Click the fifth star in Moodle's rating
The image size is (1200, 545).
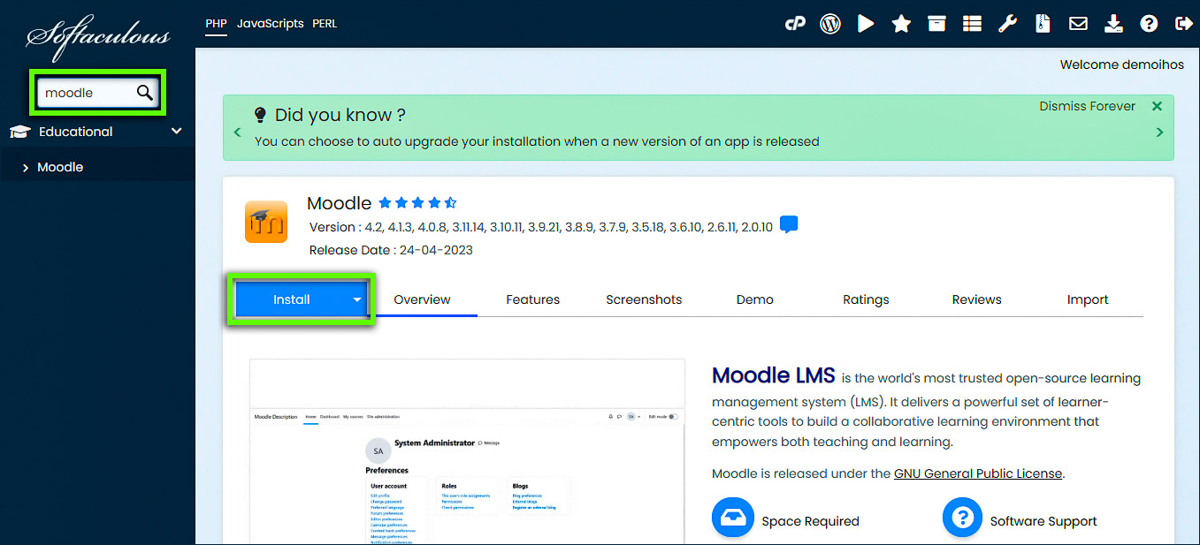450,202
